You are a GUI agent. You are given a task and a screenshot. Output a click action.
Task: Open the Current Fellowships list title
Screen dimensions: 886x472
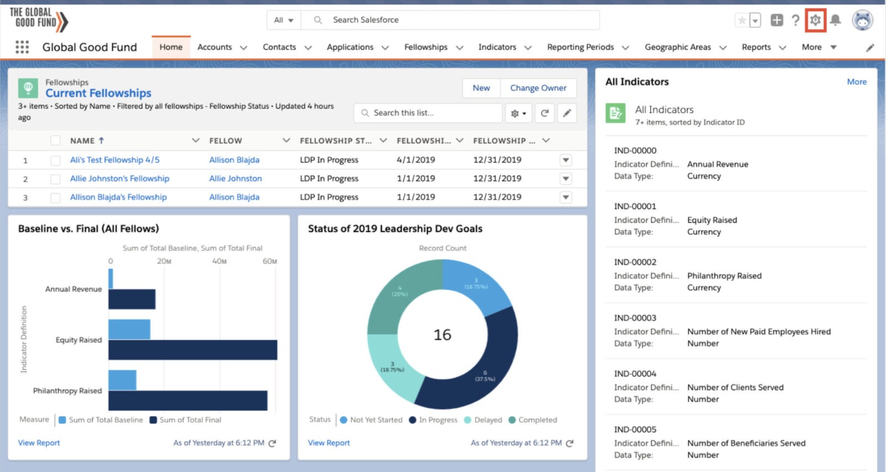[x=99, y=94]
